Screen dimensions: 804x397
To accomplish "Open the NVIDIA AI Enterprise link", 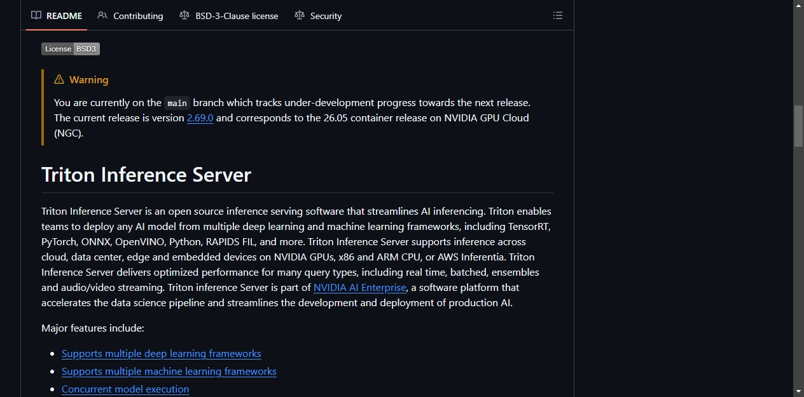I will point(359,287).
